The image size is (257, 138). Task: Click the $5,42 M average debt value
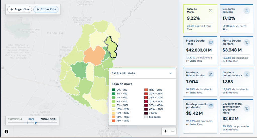click(x=195, y=113)
